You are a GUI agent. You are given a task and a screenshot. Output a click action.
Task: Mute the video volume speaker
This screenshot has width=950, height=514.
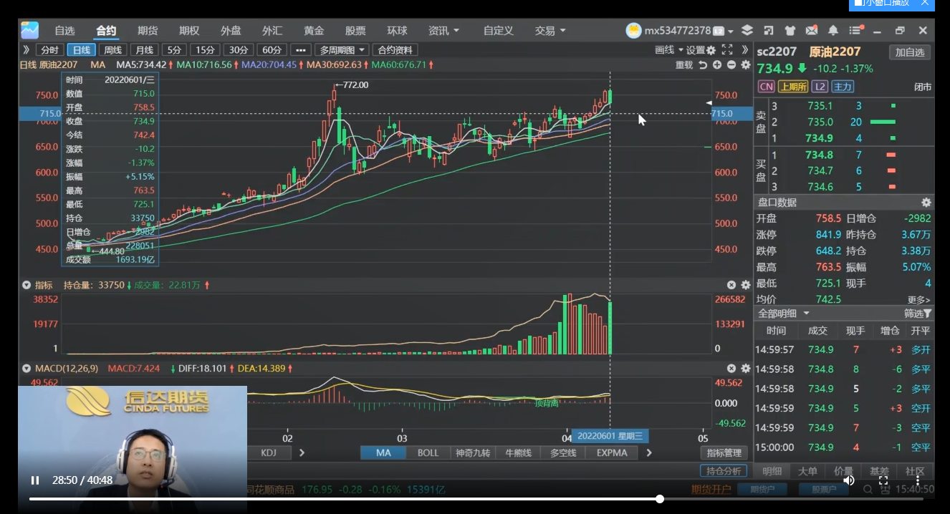(849, 480)
